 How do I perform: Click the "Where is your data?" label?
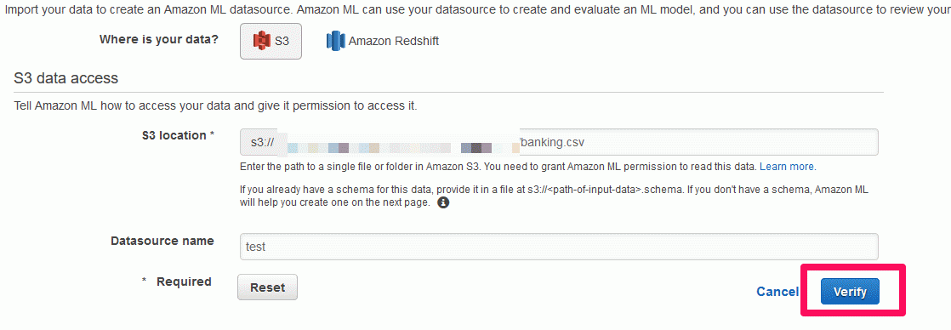pyautogui.click(x=159, y=39)
